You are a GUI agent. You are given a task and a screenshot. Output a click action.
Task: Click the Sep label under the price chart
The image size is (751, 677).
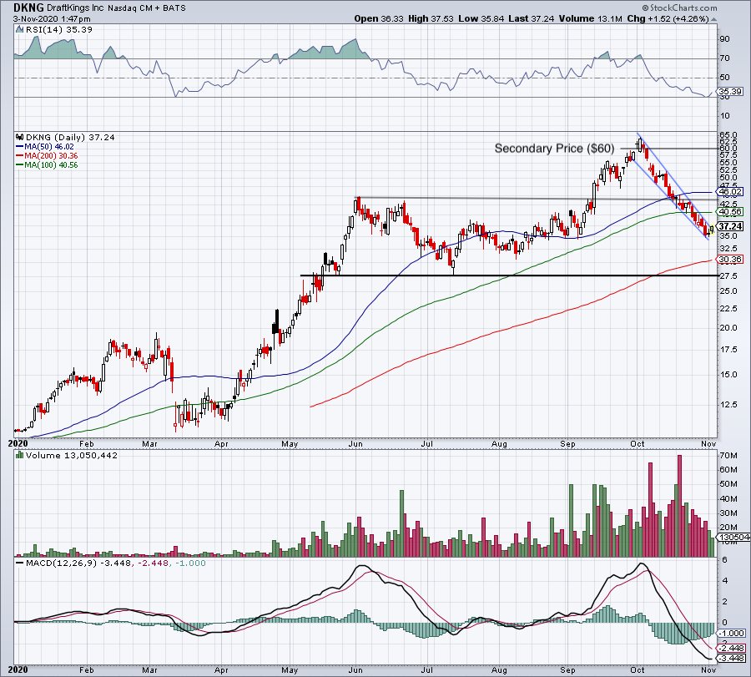pos(567,443)
